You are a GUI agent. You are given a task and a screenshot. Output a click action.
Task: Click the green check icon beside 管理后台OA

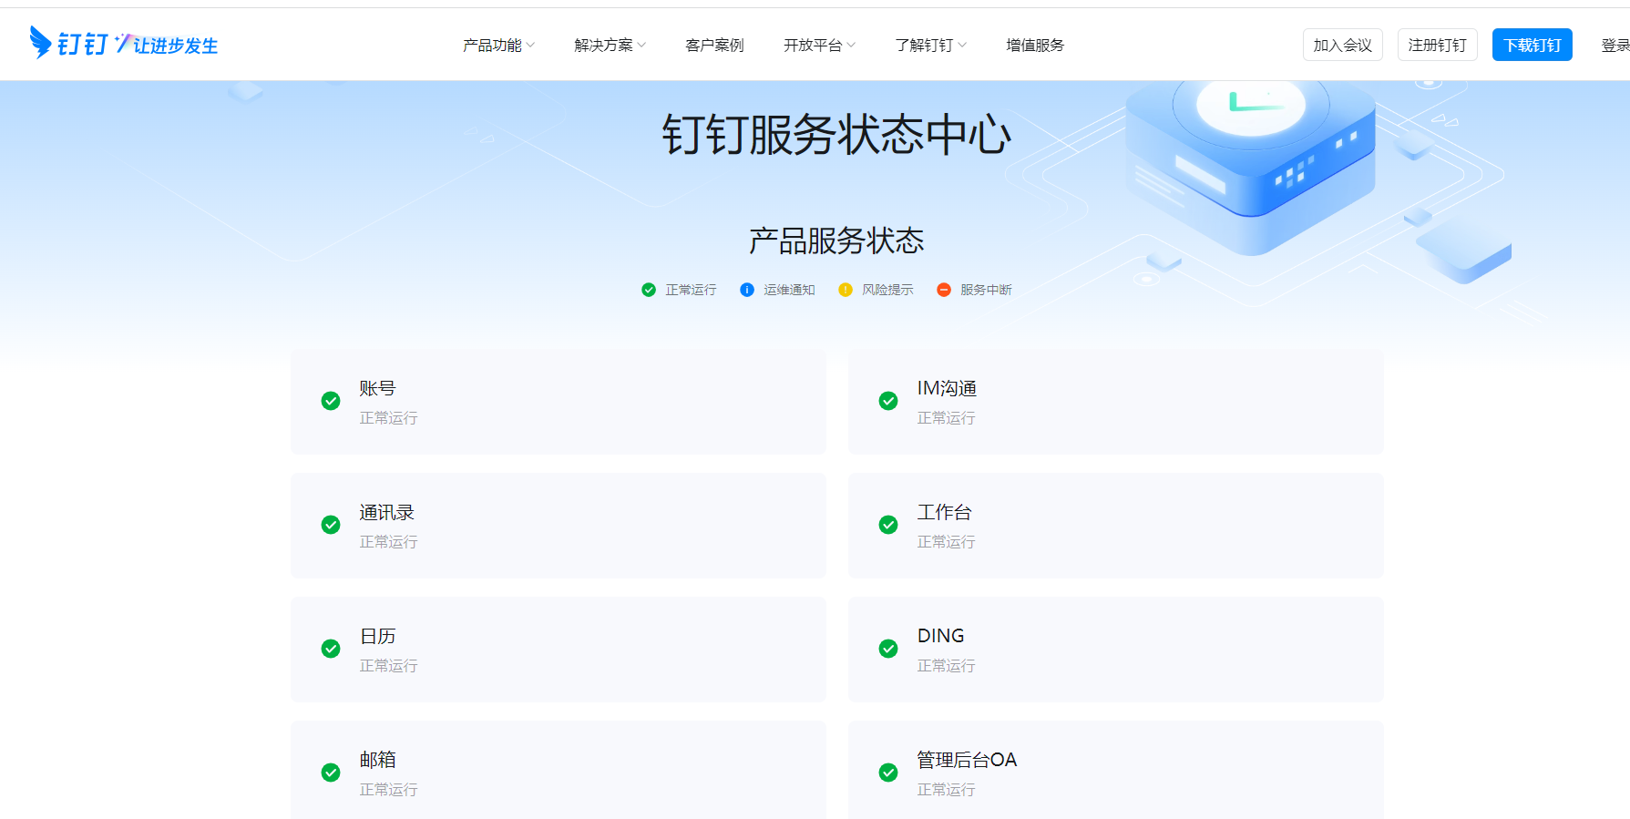(x=888, y=773)
